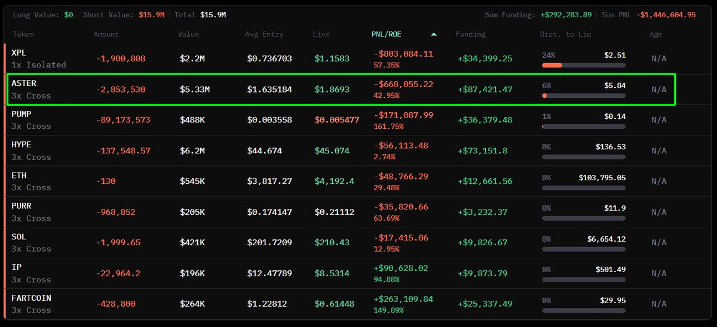Click the Short Value $15.9M figure
Image resolution: width=717 pixels, height=327 pixels.
point(152,14)
